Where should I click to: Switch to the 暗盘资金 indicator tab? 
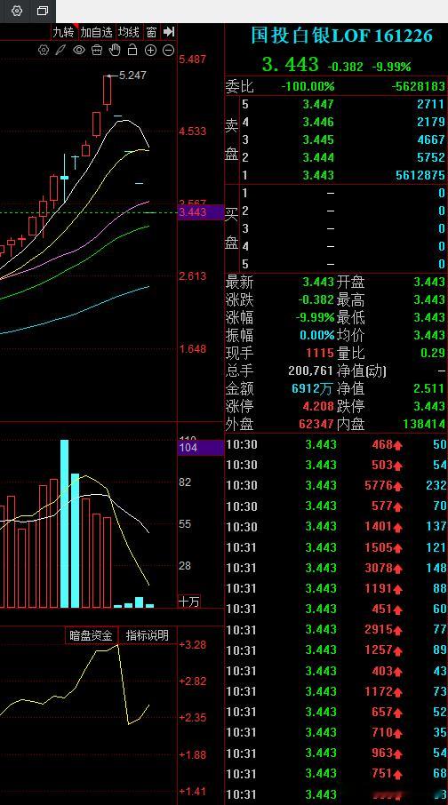click(91, 635)
